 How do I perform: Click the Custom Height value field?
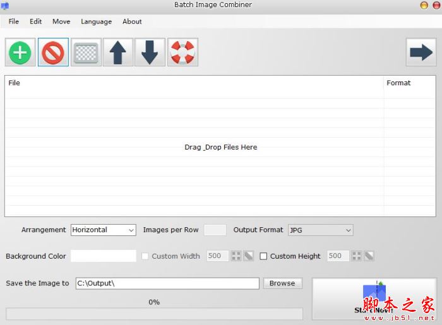click(338, 256)
